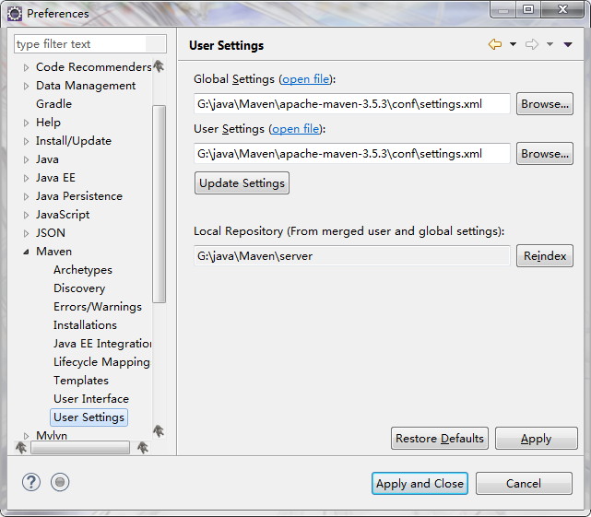Click the Preferences window title icon
This screenshot has height=517, width=591.
pyautogui.click(x=15, y=14)
